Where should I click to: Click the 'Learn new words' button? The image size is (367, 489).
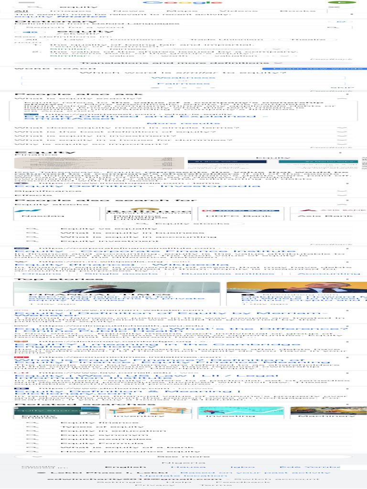[313, 69]
